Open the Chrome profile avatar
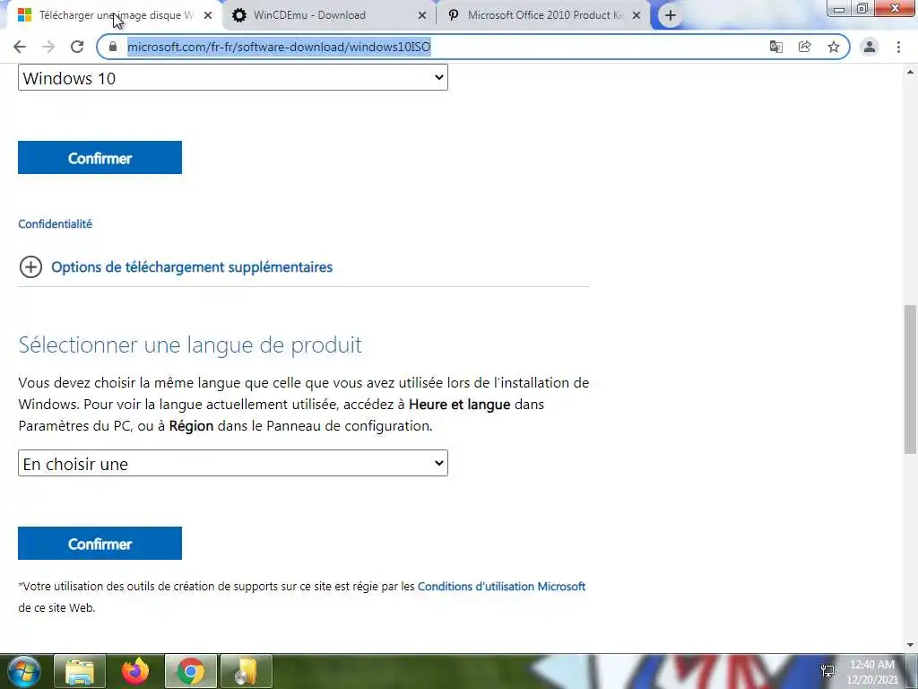 click(x=870, y=47)
